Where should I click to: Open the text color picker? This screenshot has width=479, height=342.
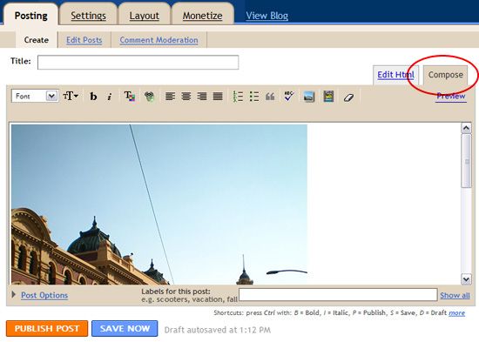click(x=130, y=97)
